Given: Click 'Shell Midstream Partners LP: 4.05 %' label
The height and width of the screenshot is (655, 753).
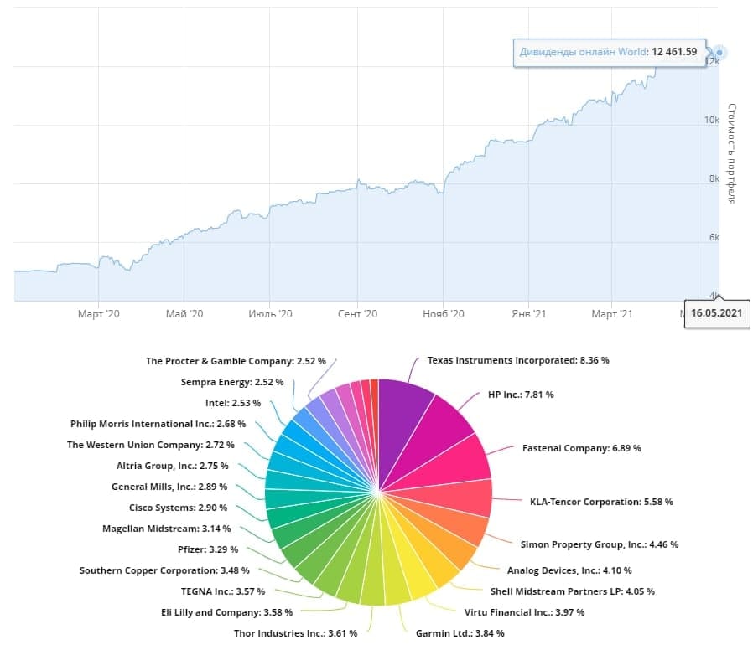Looking at the screenshot, I should point(573,591).
